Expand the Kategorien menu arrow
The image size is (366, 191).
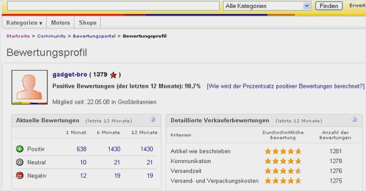[x=41, y=23]
